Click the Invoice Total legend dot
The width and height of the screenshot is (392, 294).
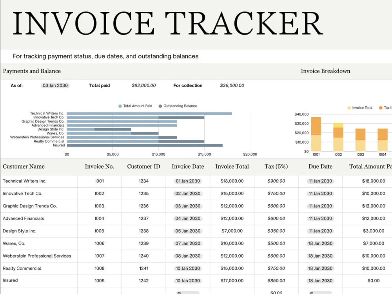click(349, 108)
